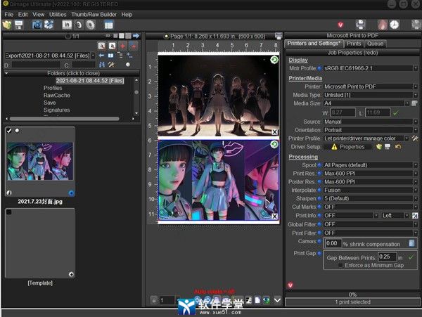The width and height of the screenshot is (422, 317).
Task: Open the Printer dropdown
Action: tap(416, 86)
